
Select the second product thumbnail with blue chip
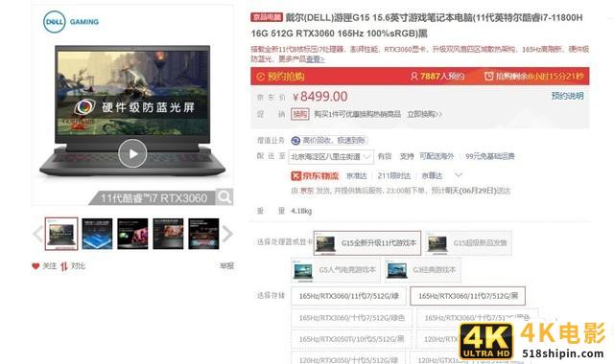coord(97,234)
